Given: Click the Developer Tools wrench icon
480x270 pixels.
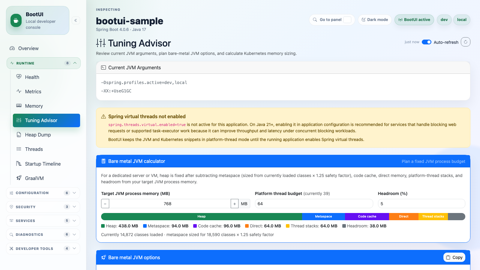Looking at the screenshot, I should (11, 248).
